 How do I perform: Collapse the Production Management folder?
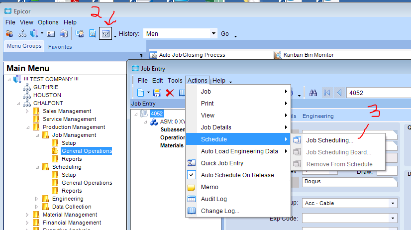coord(28,127)
